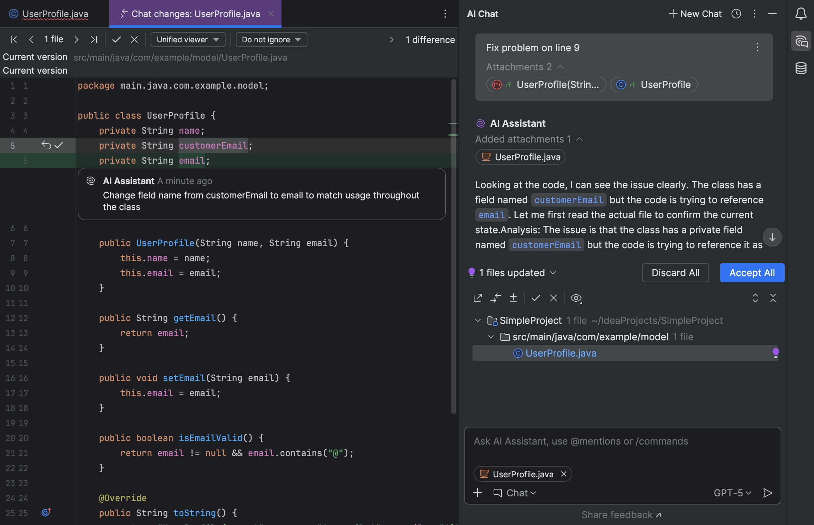The height and width of the screenshot is (525, 814).
Task: Collapse the Attachments 2 section
Action: point(561,67)
